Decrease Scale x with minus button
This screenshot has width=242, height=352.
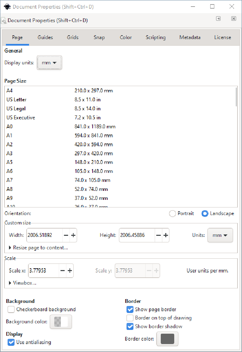(x=63, y=271)
